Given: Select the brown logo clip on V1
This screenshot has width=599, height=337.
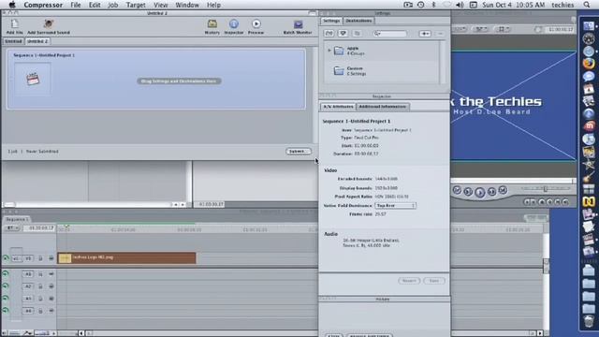Looking at the screenshot, I should (x=126, y=258).
